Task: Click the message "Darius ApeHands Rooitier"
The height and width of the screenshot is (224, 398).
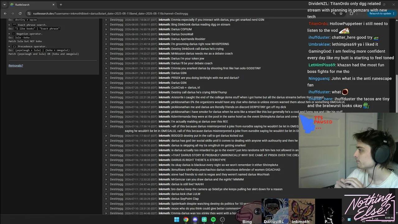Action: tap(188, 39)
